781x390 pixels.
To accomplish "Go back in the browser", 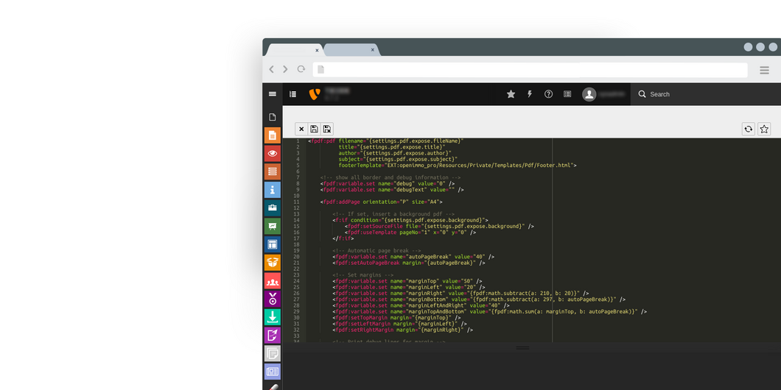I will (x=271, y=69).
